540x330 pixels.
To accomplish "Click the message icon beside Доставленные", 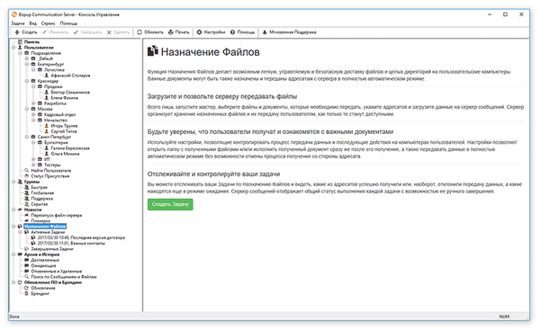I will (26, 260).
